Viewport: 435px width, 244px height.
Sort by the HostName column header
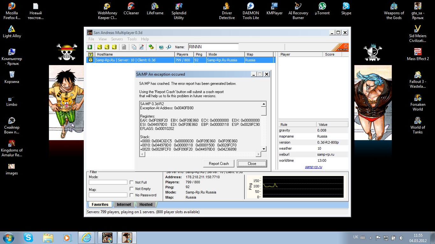[134, 54]
